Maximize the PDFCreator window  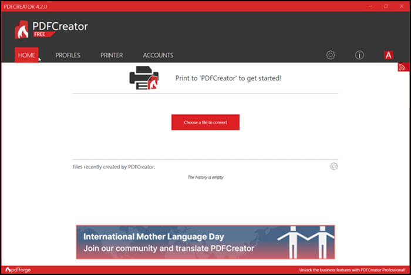point(385,6)
